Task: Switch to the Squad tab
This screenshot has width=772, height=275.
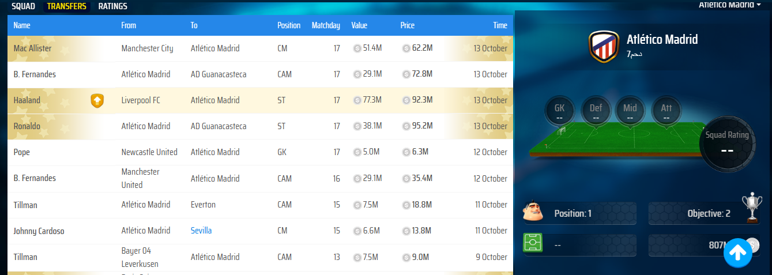Action: tap(23, 6)
